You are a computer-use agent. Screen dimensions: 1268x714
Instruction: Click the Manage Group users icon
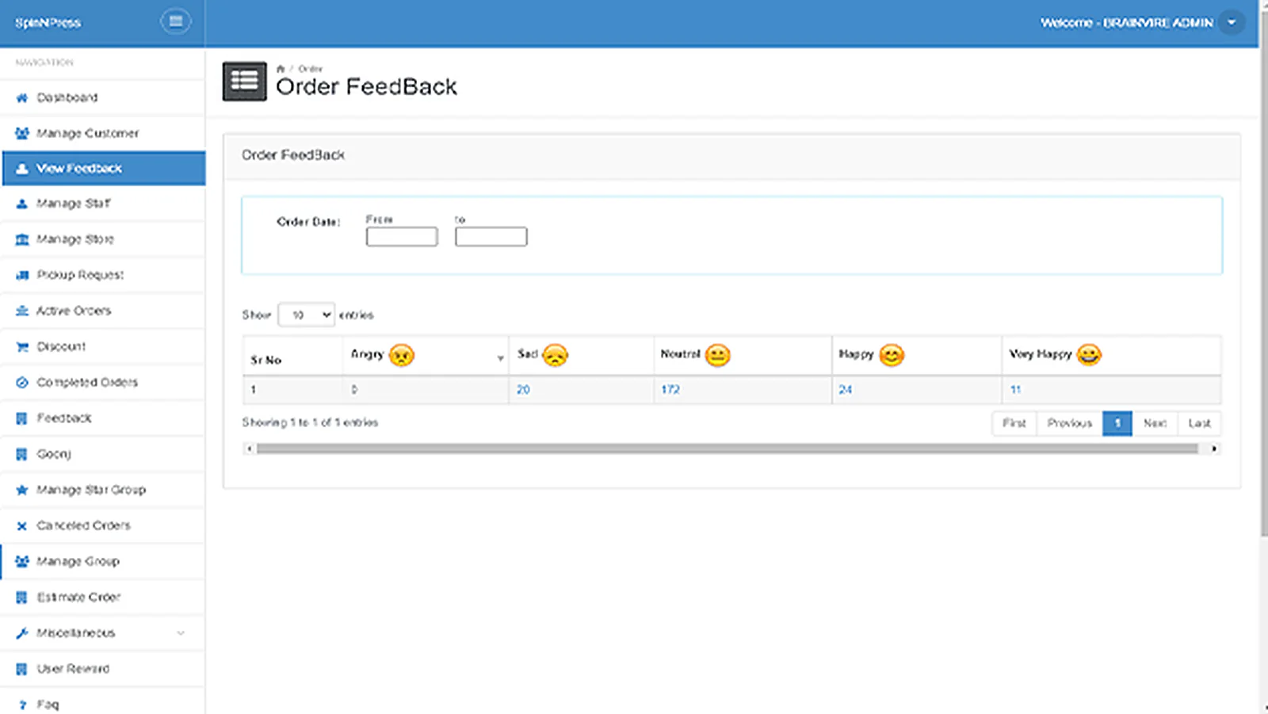[x=22, y=562]
